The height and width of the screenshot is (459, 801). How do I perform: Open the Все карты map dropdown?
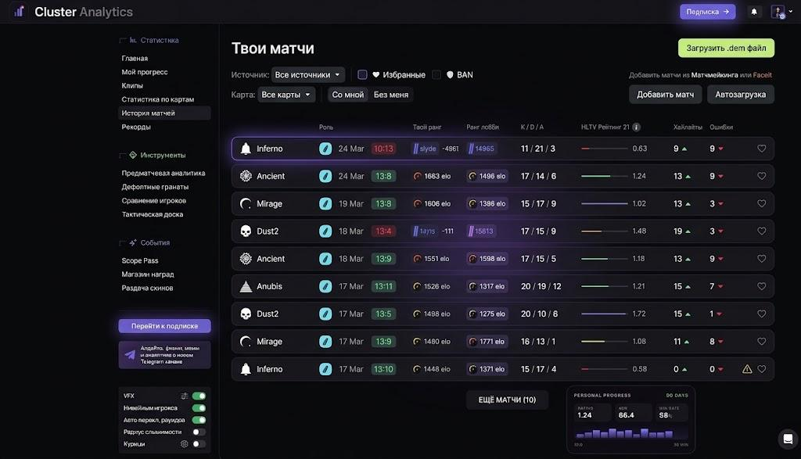[x=286, y=95]
